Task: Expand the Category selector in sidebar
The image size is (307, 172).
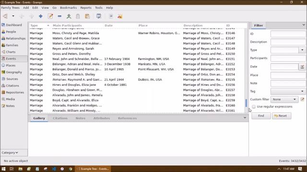Action: (14, 153)
